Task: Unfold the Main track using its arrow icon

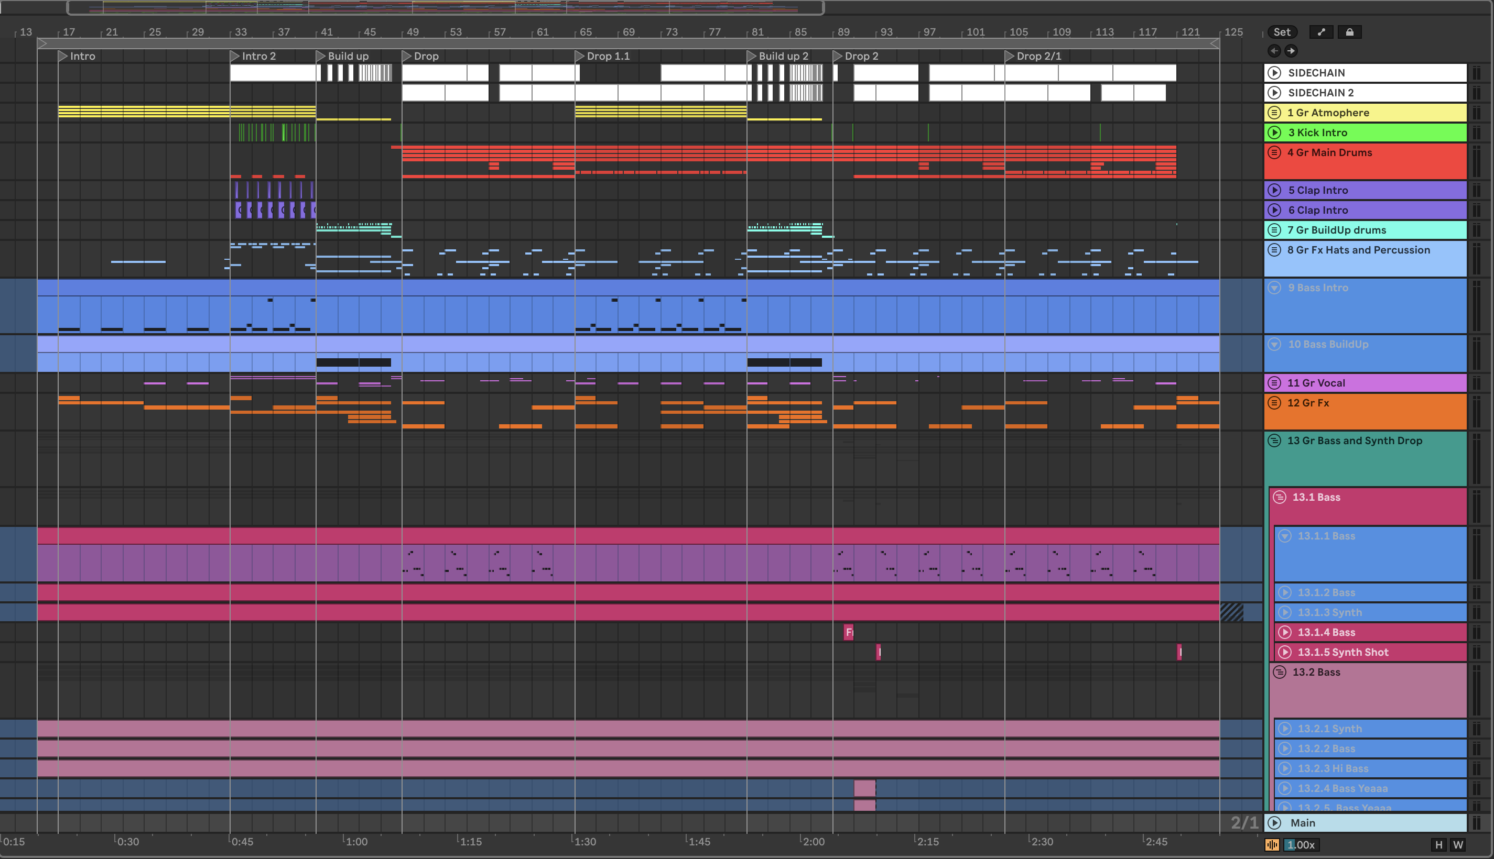Action: pyautogui.click(x=1274, y=822)
